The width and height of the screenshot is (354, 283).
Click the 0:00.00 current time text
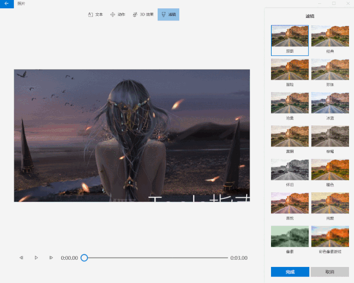click(69, 258)
